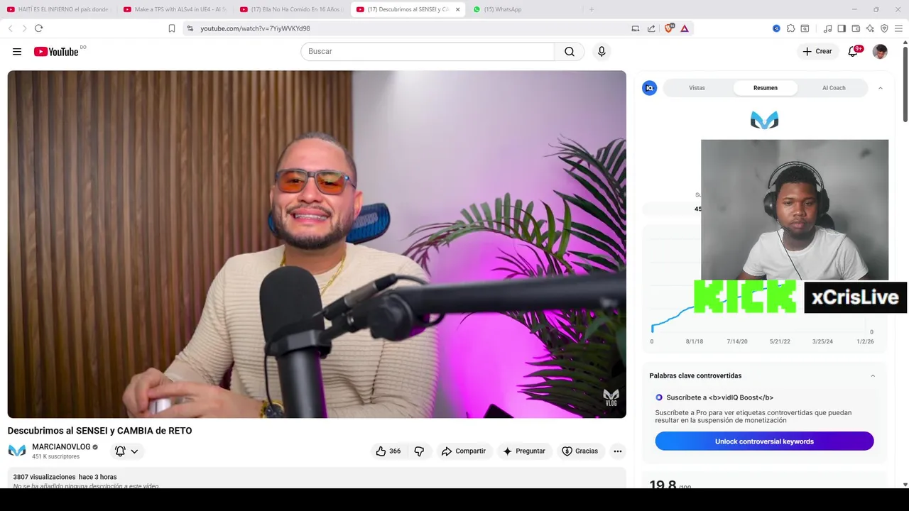Screen dimensions: 909x511
Task: Open Brave Shields lion icon
Action: pyautogui.click(x=668, y=28)
